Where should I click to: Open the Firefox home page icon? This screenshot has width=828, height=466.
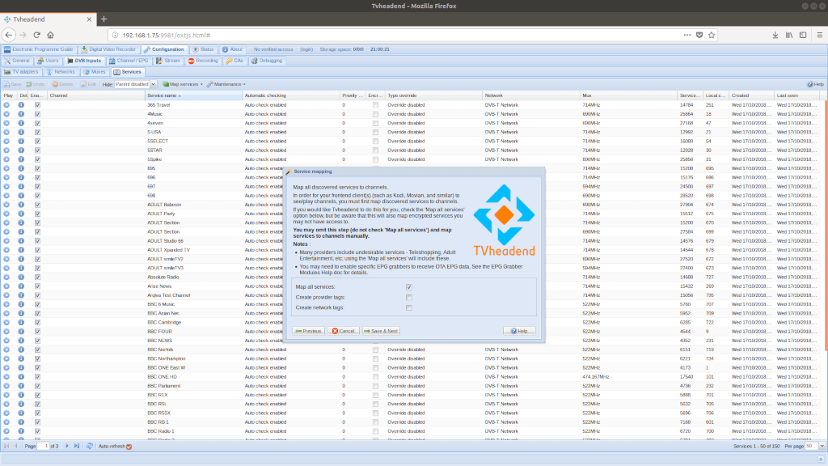tap(51, 35)
